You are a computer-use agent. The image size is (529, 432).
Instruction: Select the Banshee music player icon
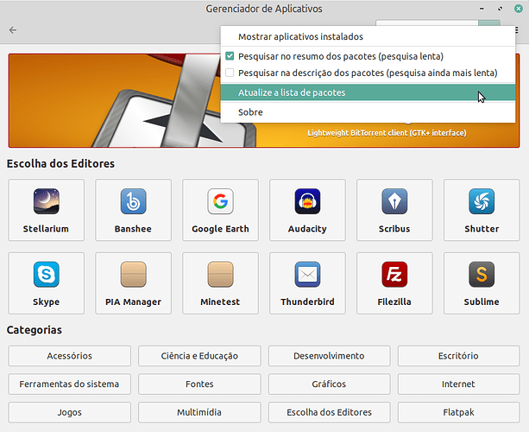pos(133,201)
